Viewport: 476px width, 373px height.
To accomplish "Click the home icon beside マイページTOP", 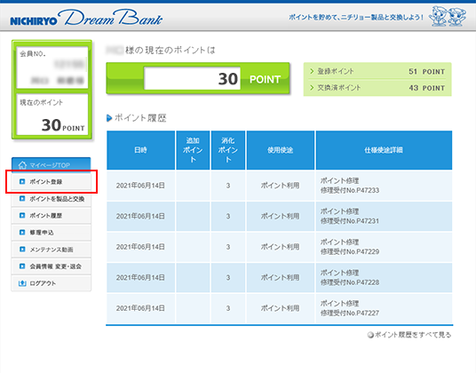I will [22, 165].
